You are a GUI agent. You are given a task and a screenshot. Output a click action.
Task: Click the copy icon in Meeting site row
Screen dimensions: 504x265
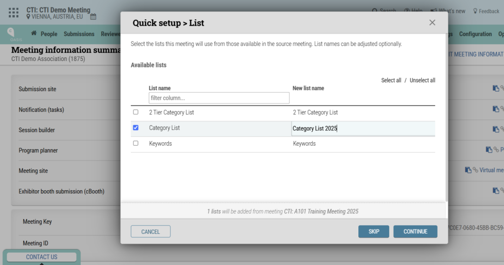(x=468, y=170)
